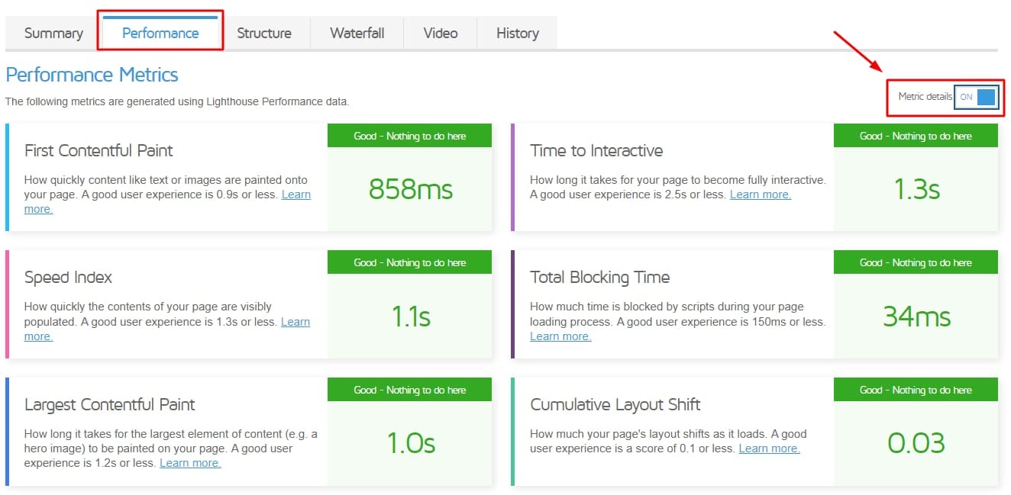Click the Largest Contentful Paint card title
The width and height of the screenshot is (1011, 495).
click(109, 405)
